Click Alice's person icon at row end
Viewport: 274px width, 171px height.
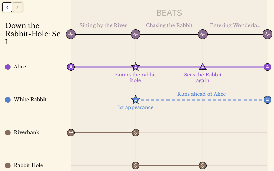267,67
